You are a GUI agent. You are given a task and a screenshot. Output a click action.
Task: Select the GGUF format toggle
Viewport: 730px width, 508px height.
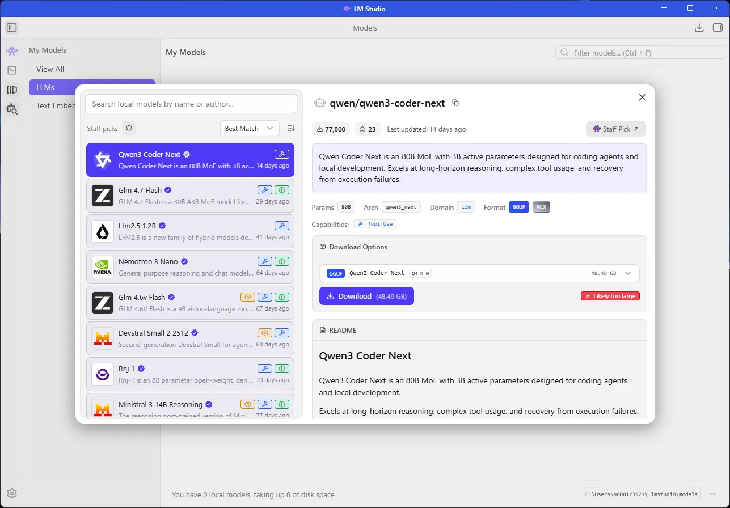pyautogui.click(x=518, y=207)
